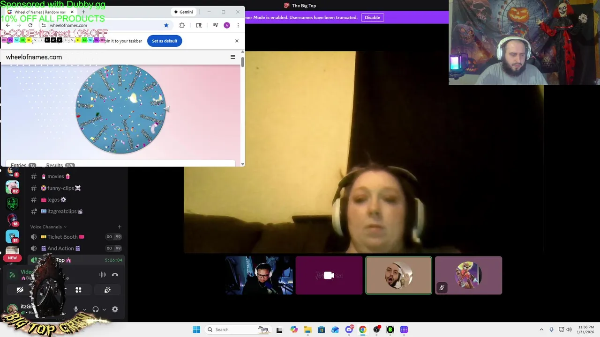The width and height of the screenshot is (600, 337).
Task: Open the wheelofnames hamburger menu
Action: 232,57
